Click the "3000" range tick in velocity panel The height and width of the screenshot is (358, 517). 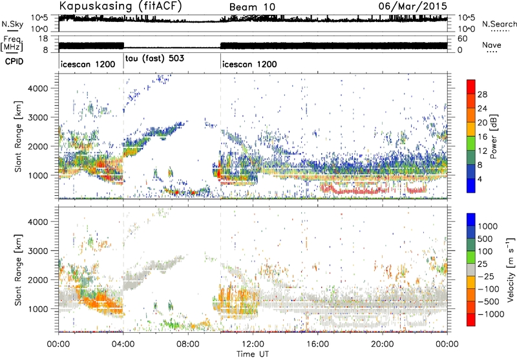[37, 251]
